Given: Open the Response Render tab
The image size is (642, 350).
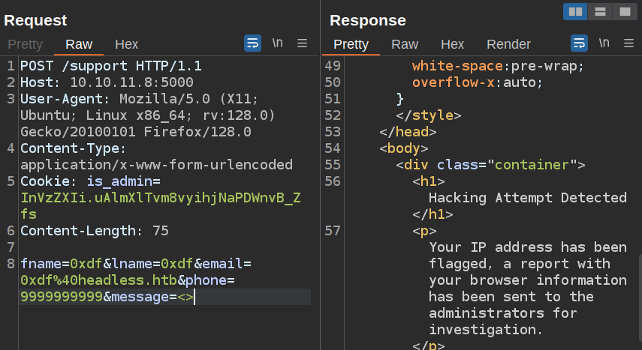Looking at the screenshot, I should click(x=508, y=44).
